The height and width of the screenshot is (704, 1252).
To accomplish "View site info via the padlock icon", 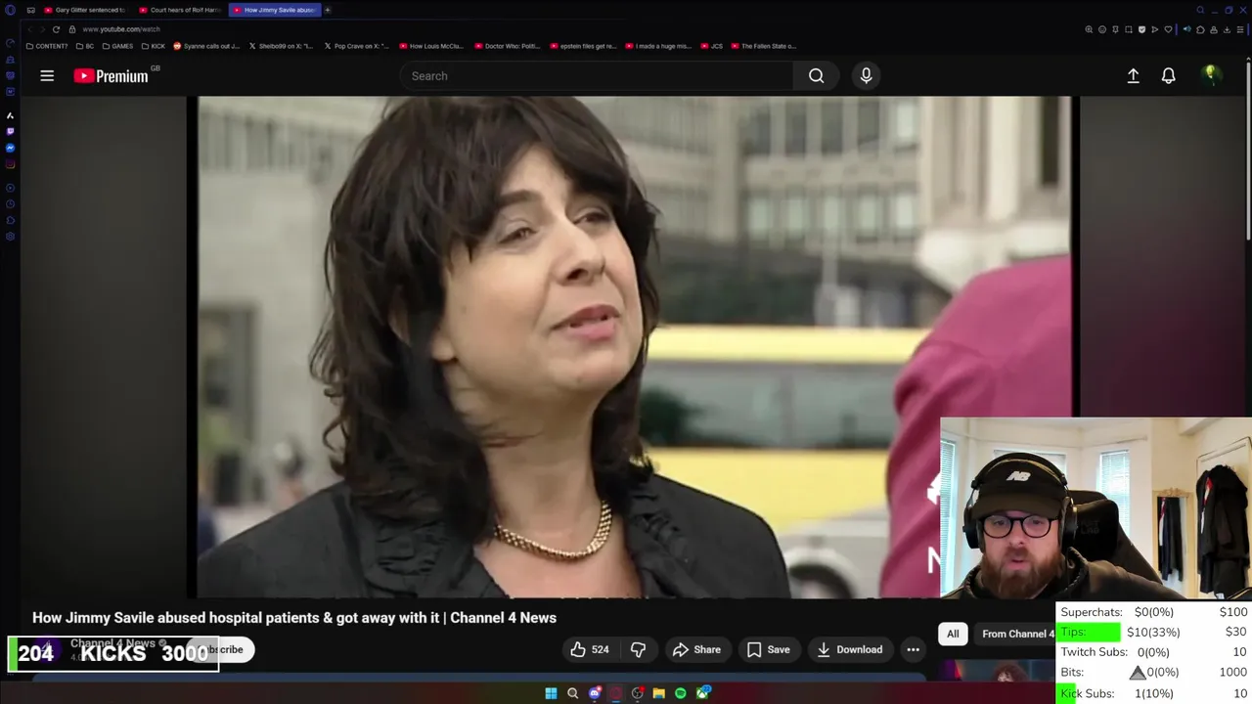I will [71, 29].
